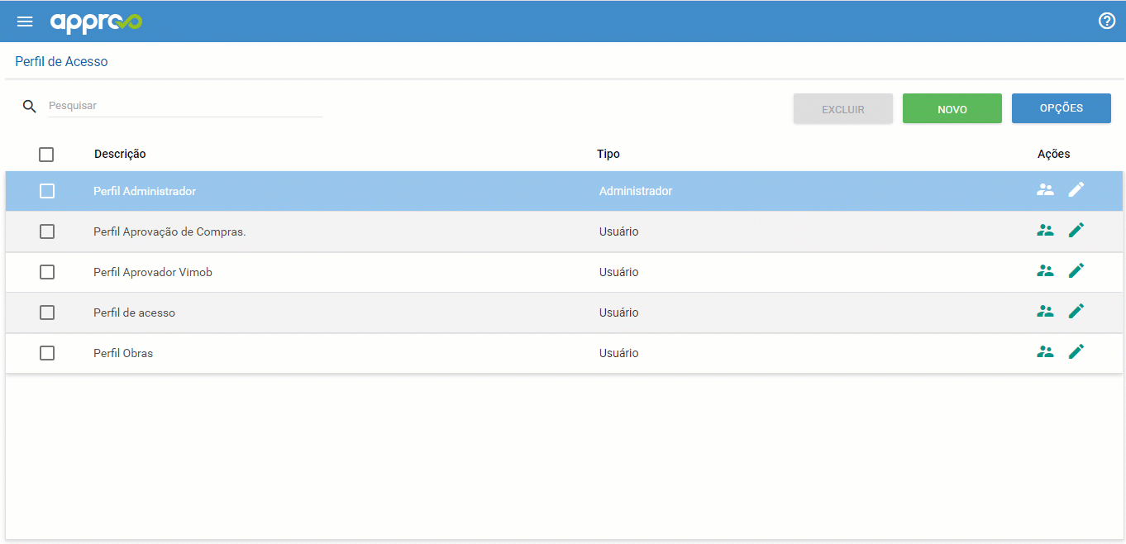Click Usuário type in Perfil de acesso row
Image resolution: width=1126 pixels, height=544 pixels.
(x=619, y=313)
